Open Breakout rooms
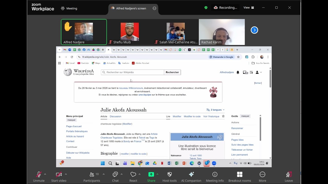328x184 pixels. (240, 177)
